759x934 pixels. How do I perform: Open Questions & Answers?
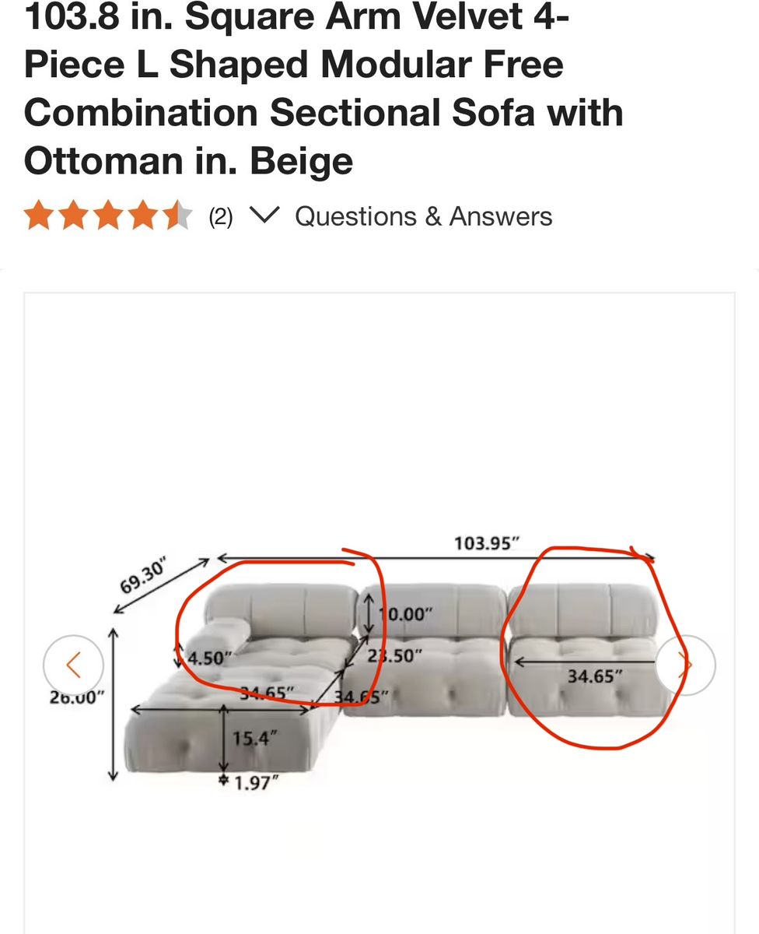[424, 216]
